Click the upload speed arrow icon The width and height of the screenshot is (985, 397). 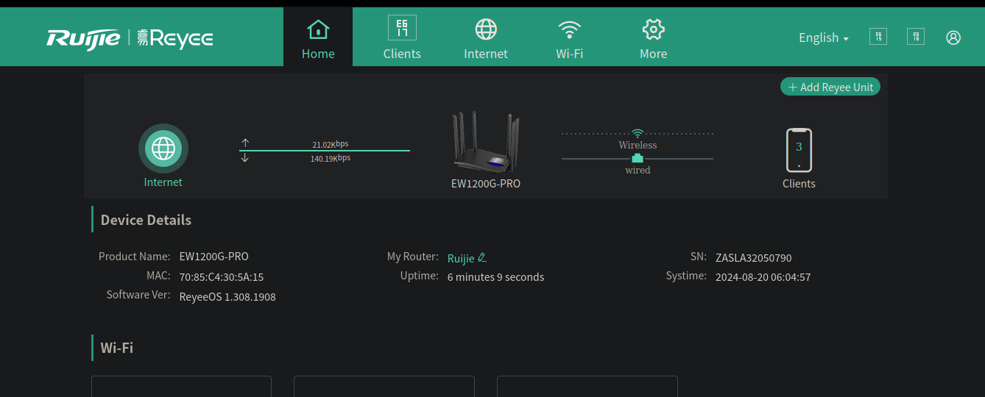[245, 143]
